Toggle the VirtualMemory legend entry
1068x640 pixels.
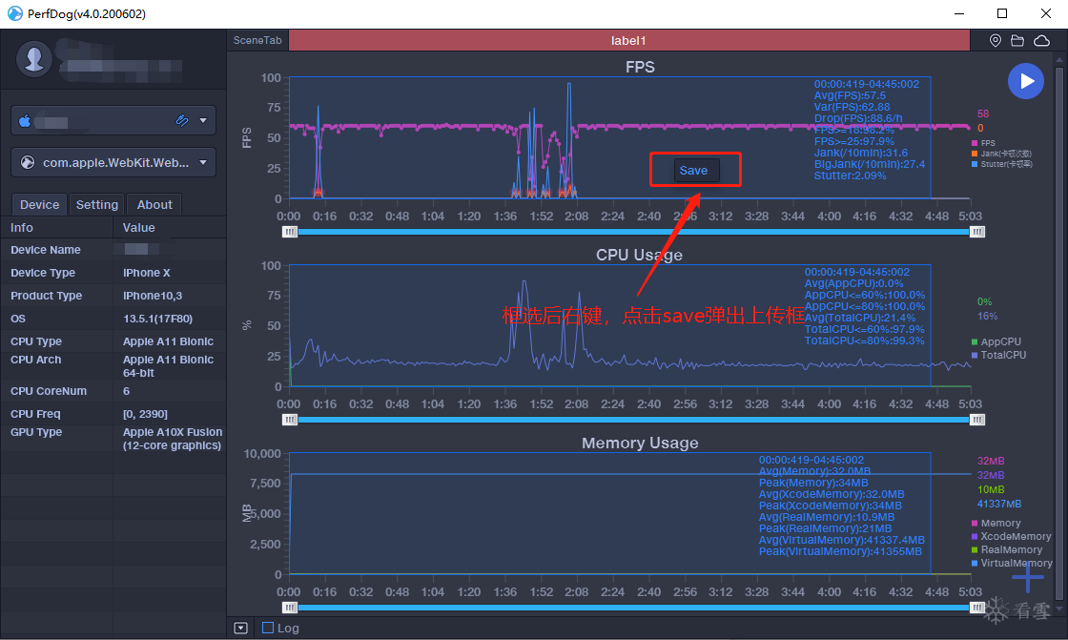point(1012,563)
